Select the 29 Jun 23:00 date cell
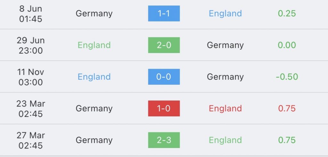Image resolution: width=328 pixels, height=157 pixels. coord(31,45)
